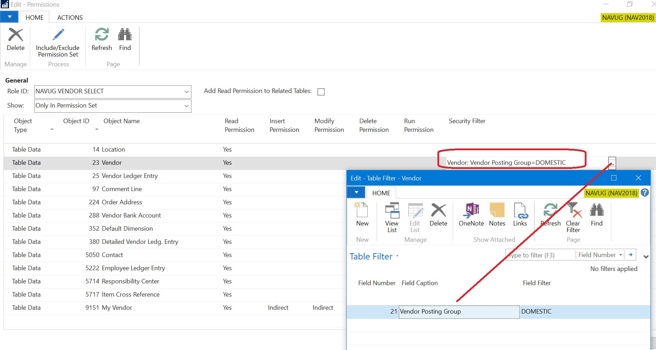The width and height of the screenshot is (656, 350).
Task: Click the Security Filter assist-edit button
Action: 612,163
